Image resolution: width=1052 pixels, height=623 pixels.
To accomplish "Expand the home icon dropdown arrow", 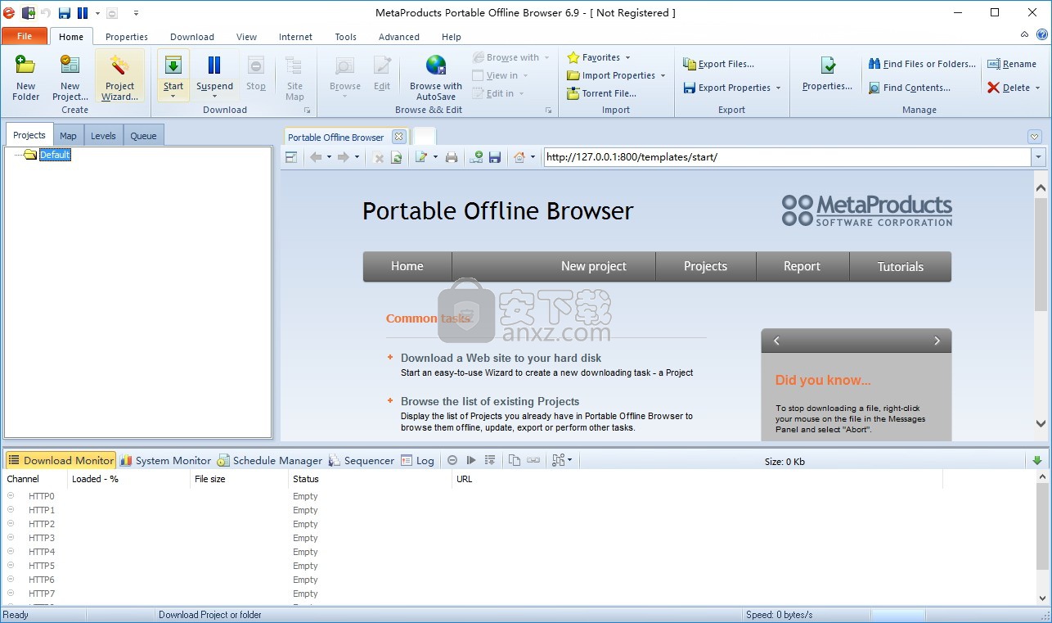I will 533,157.
